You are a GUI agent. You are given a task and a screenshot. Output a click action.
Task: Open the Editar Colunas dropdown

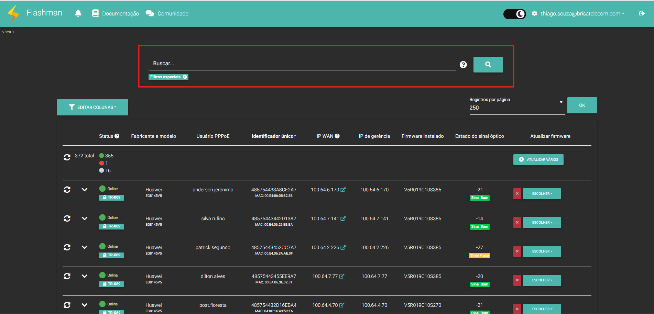click(92, 107)
